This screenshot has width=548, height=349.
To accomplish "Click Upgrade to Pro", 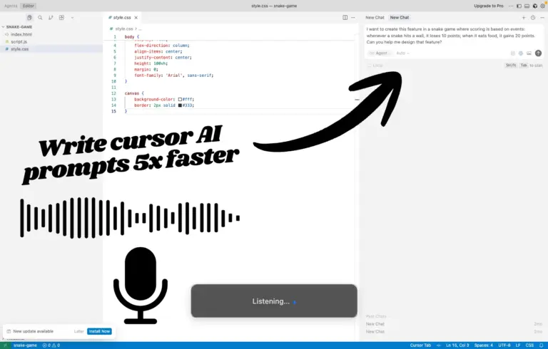I will [489, 6].
